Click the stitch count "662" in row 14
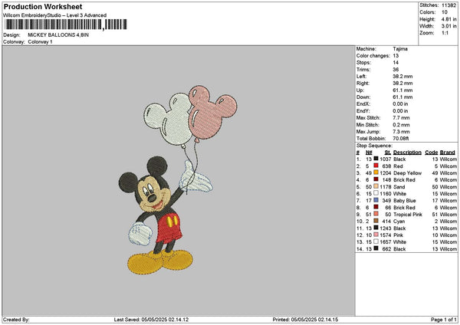The width and height of the screenshot is (460, 325). click(386, 249)
